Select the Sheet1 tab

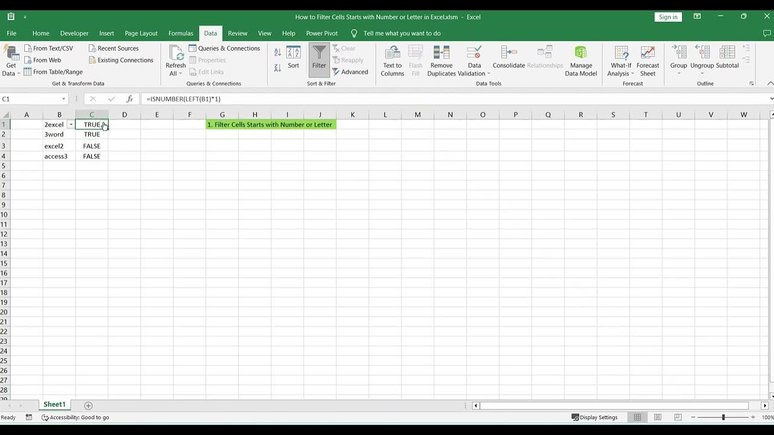click(x=54, y=405)
